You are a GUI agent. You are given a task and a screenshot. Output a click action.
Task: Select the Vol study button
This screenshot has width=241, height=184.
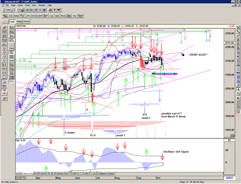[74, 16]
